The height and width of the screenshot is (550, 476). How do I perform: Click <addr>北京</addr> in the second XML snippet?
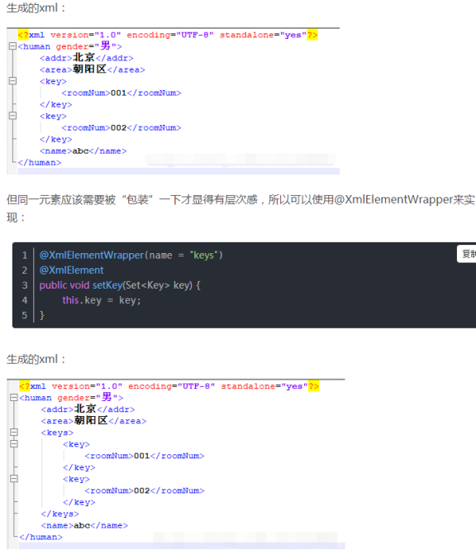88,409
